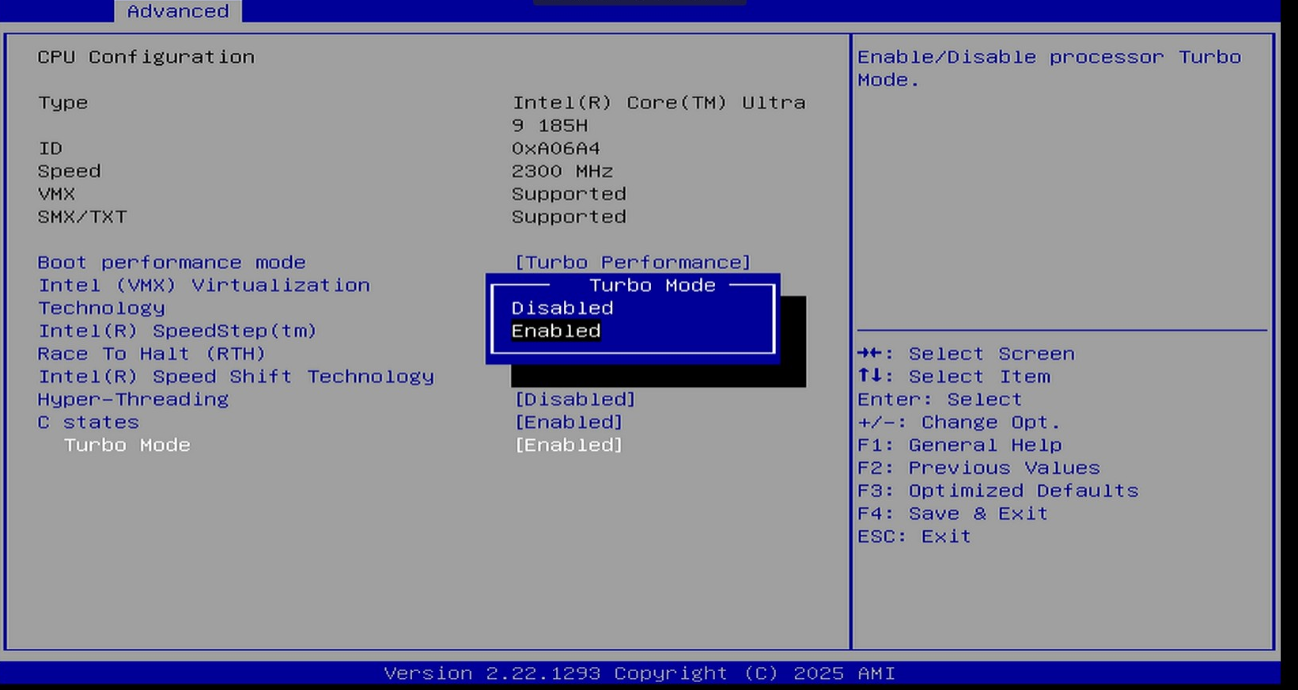This screenshot has width=1298, height=690.
Task: Click the up-down arrows Select Item hint
Action: point(954,377)
